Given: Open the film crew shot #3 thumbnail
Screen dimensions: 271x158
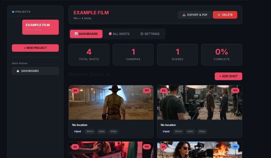Looking at the screenshot, I should (200, 103).
